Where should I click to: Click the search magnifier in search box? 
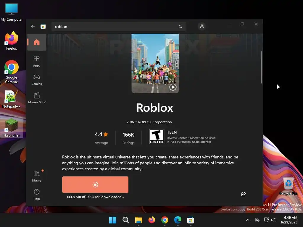[x=180, y=27]
